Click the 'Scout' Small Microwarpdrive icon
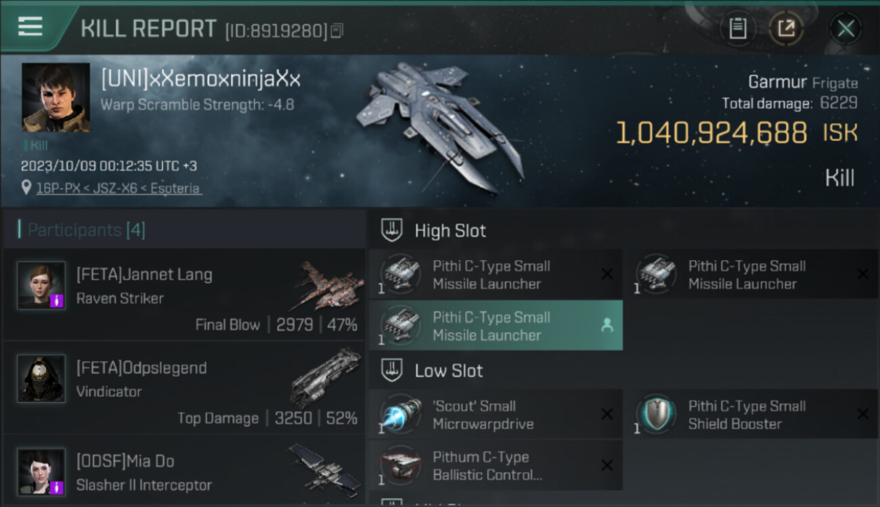Image resolution: width=880 pixels, height=507 pixels. (x=400, y=414)
